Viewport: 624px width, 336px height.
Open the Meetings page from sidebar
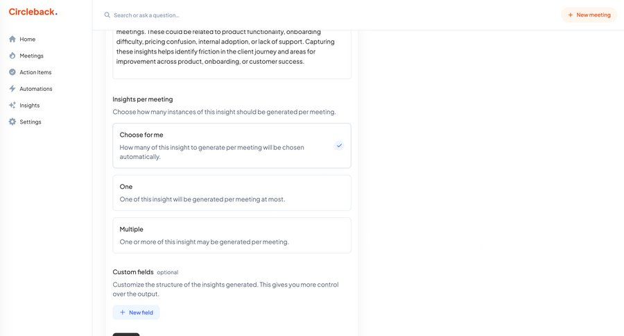31,56
